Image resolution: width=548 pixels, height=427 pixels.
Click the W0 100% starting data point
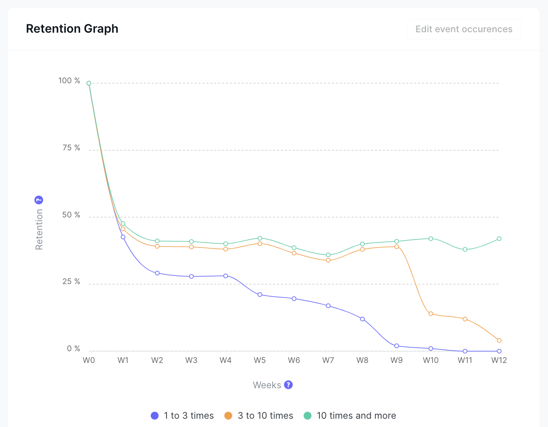pyautogui.click(x=89, y=83)
